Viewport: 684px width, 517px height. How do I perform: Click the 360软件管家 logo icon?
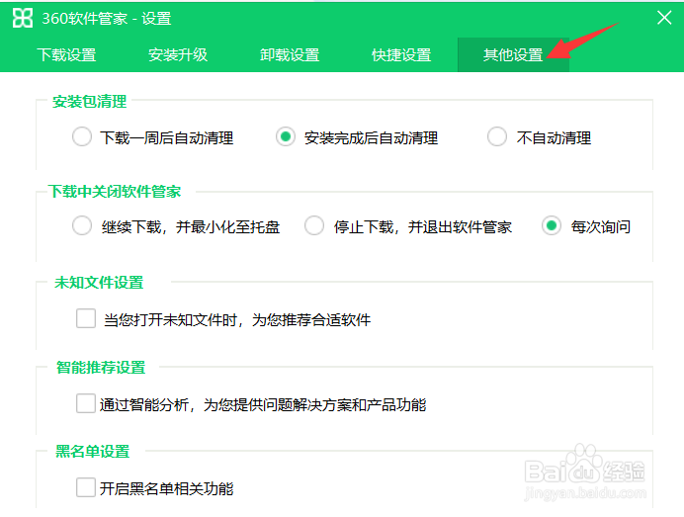(x=23, y=19)
